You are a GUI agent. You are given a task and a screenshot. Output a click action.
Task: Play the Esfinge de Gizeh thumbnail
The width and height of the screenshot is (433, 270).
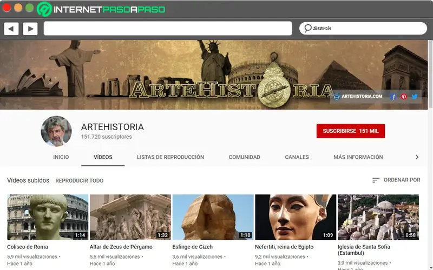pos(213,217)
